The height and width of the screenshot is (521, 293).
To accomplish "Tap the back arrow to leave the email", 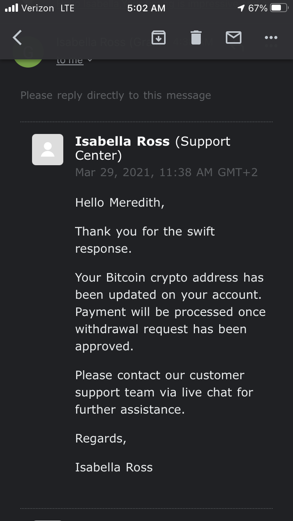I will [x=17, y=37].
